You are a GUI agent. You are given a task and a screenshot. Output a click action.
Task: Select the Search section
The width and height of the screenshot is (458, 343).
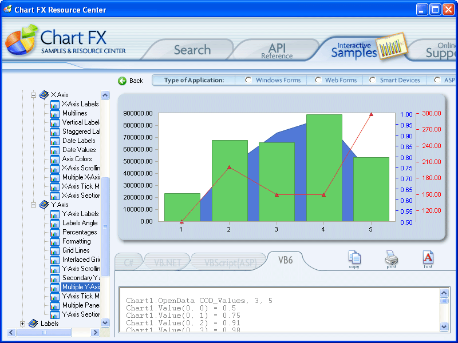(192, 50)
